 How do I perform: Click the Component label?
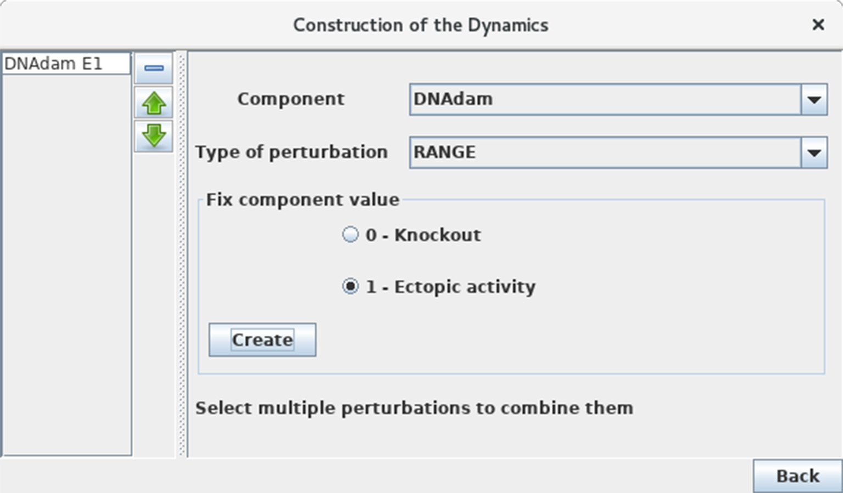click(x=291, y=99)
